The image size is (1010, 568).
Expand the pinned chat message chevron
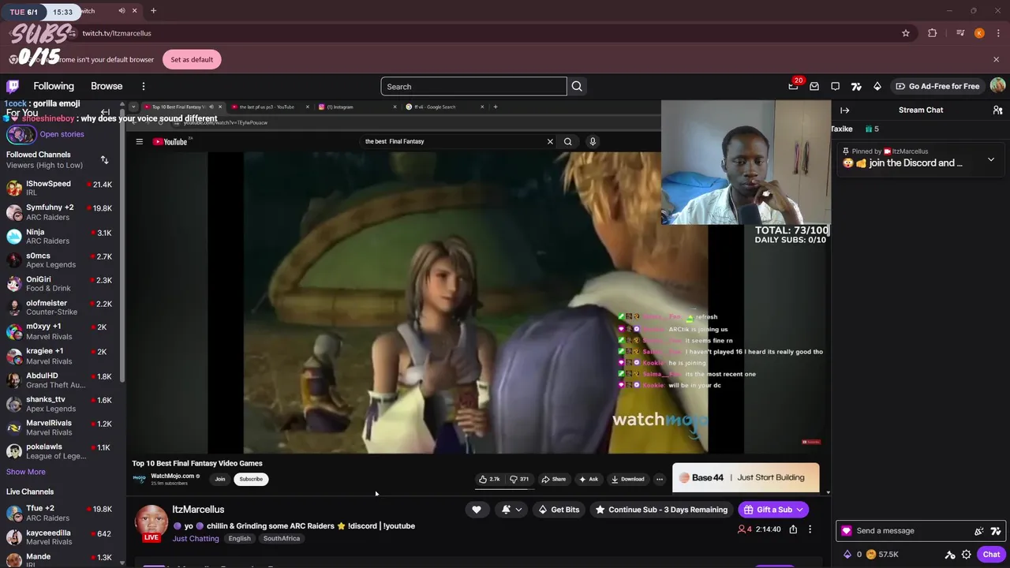coord(991,160)
